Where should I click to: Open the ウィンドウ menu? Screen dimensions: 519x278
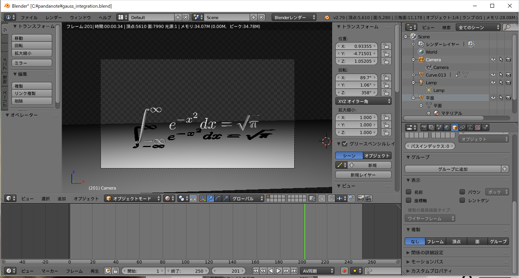[x=80, y=18]
